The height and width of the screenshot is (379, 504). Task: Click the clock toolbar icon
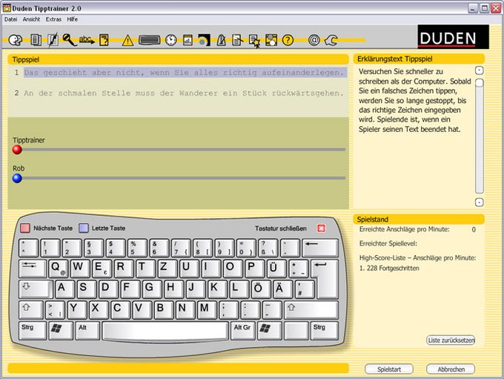tap(171, 40)
